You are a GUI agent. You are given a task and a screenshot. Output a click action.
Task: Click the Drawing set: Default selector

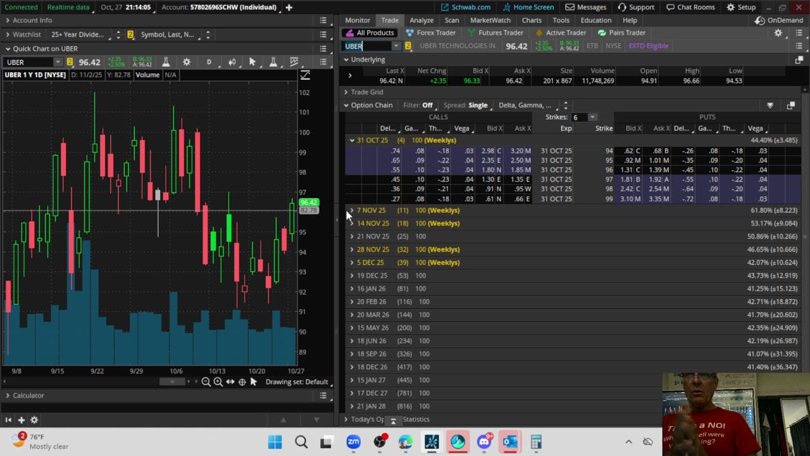coord(297,382)
